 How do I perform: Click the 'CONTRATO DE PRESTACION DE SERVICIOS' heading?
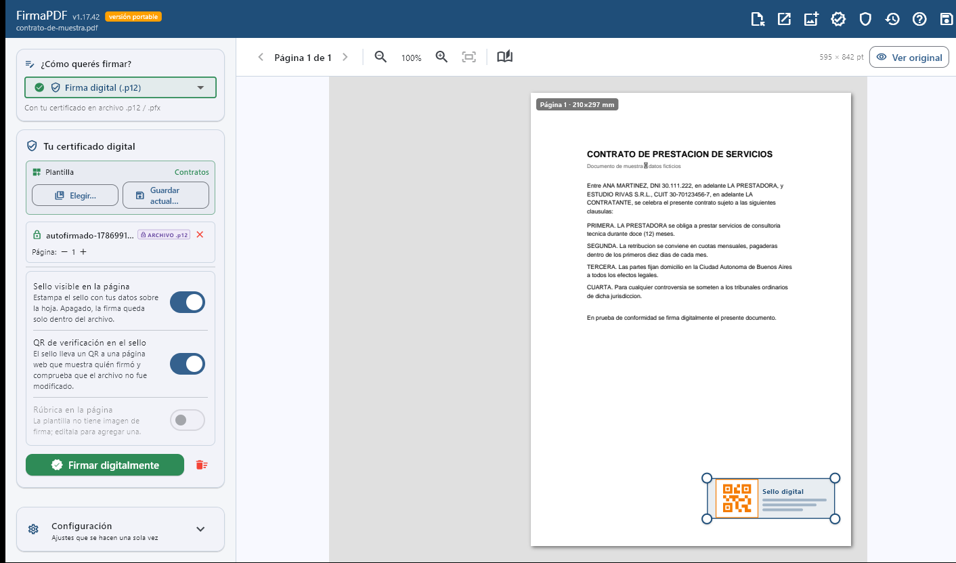pos(680,154)
